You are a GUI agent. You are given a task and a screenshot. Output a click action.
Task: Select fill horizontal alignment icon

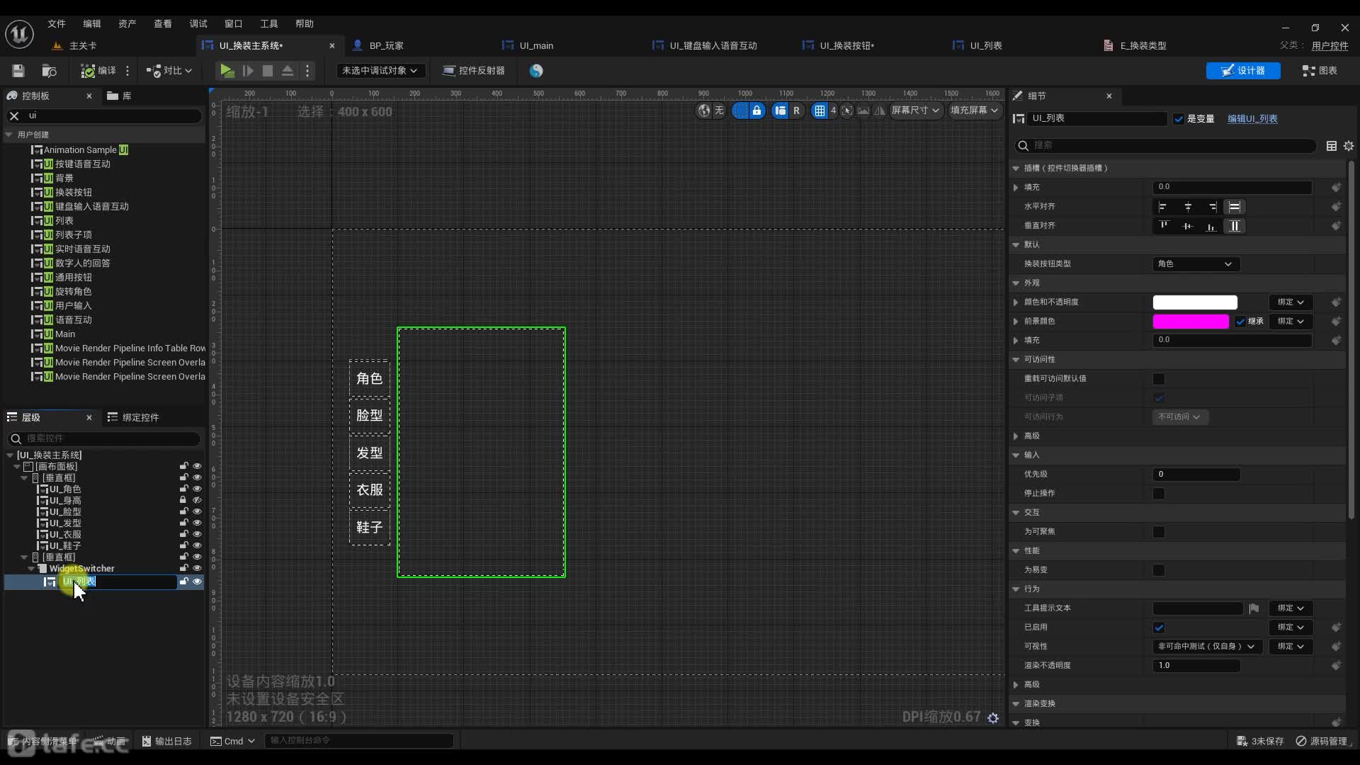1235,207
